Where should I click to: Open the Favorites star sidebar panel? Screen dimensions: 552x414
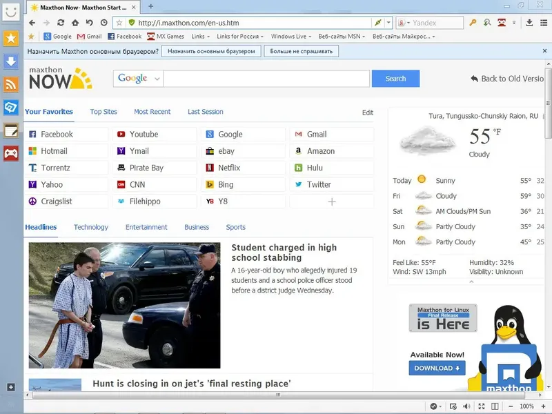(11, 38)
